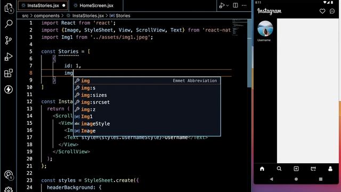This screenshot has width=341, height=192.
Task: Tap the Home tab icon in emulator
Action: [x=262, y=169]
